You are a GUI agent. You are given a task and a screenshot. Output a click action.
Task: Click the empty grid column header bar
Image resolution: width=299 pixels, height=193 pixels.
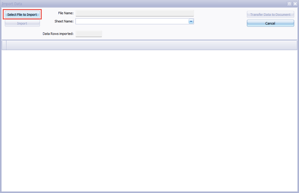[x=152, y=45]
